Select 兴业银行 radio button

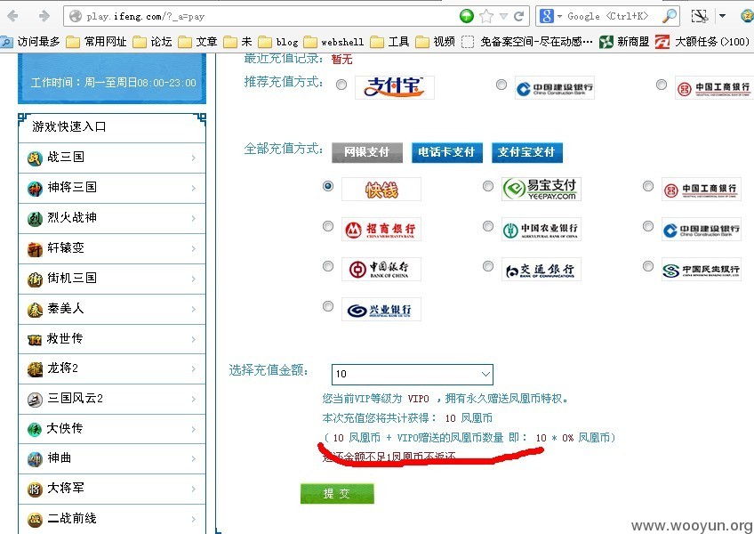(x=328, y=306)
